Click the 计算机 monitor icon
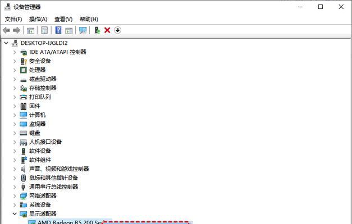Image resolution: width=352 pixels, height=224 pixels. click(24, 115)
